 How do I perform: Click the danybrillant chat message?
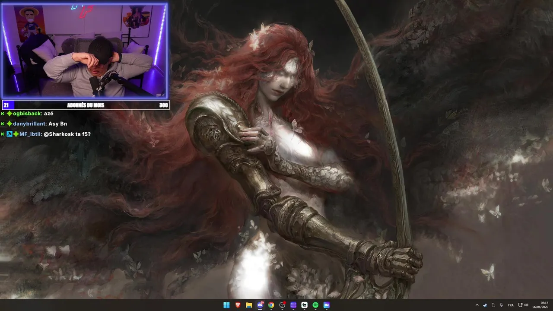point(34,124)
